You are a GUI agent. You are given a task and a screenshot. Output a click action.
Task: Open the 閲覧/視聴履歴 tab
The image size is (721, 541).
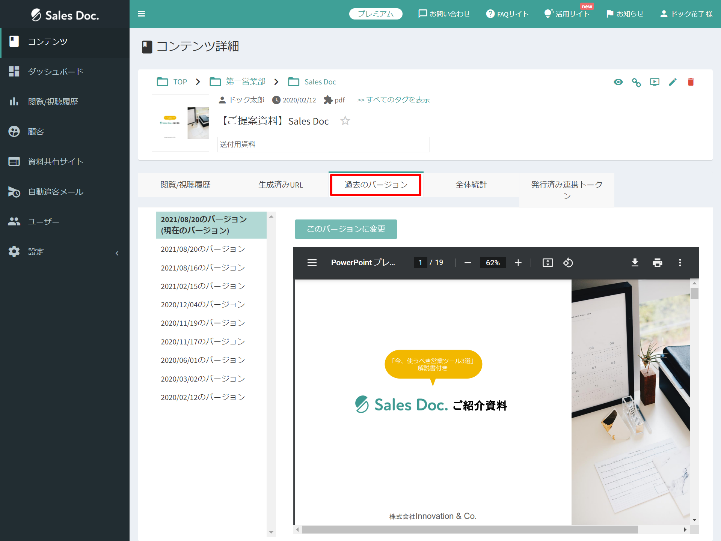click(186, 185)
